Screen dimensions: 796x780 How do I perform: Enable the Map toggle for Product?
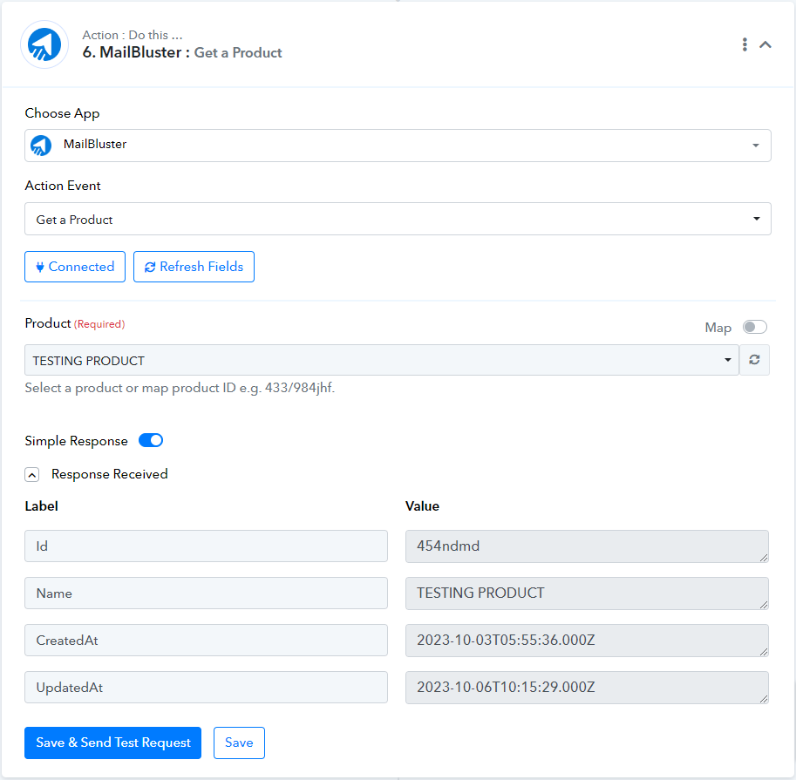point(754,328)
